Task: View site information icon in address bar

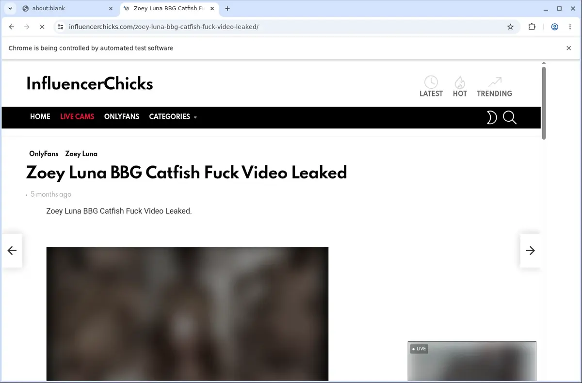Action: point(60,27)
